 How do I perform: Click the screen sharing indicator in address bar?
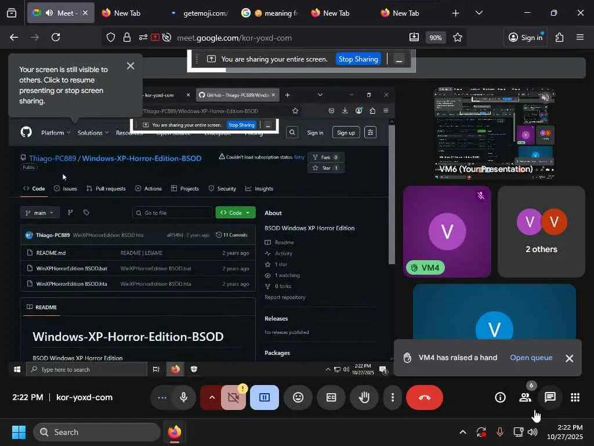click(x=155, y=38)
